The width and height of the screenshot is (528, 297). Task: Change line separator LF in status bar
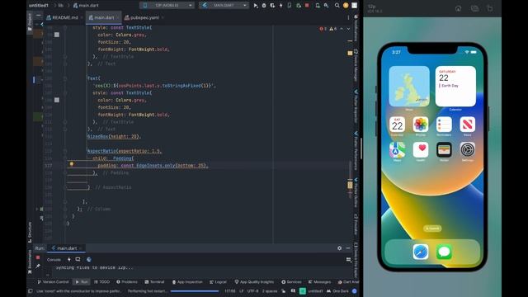pyautogui.click(x=241, y=291)
